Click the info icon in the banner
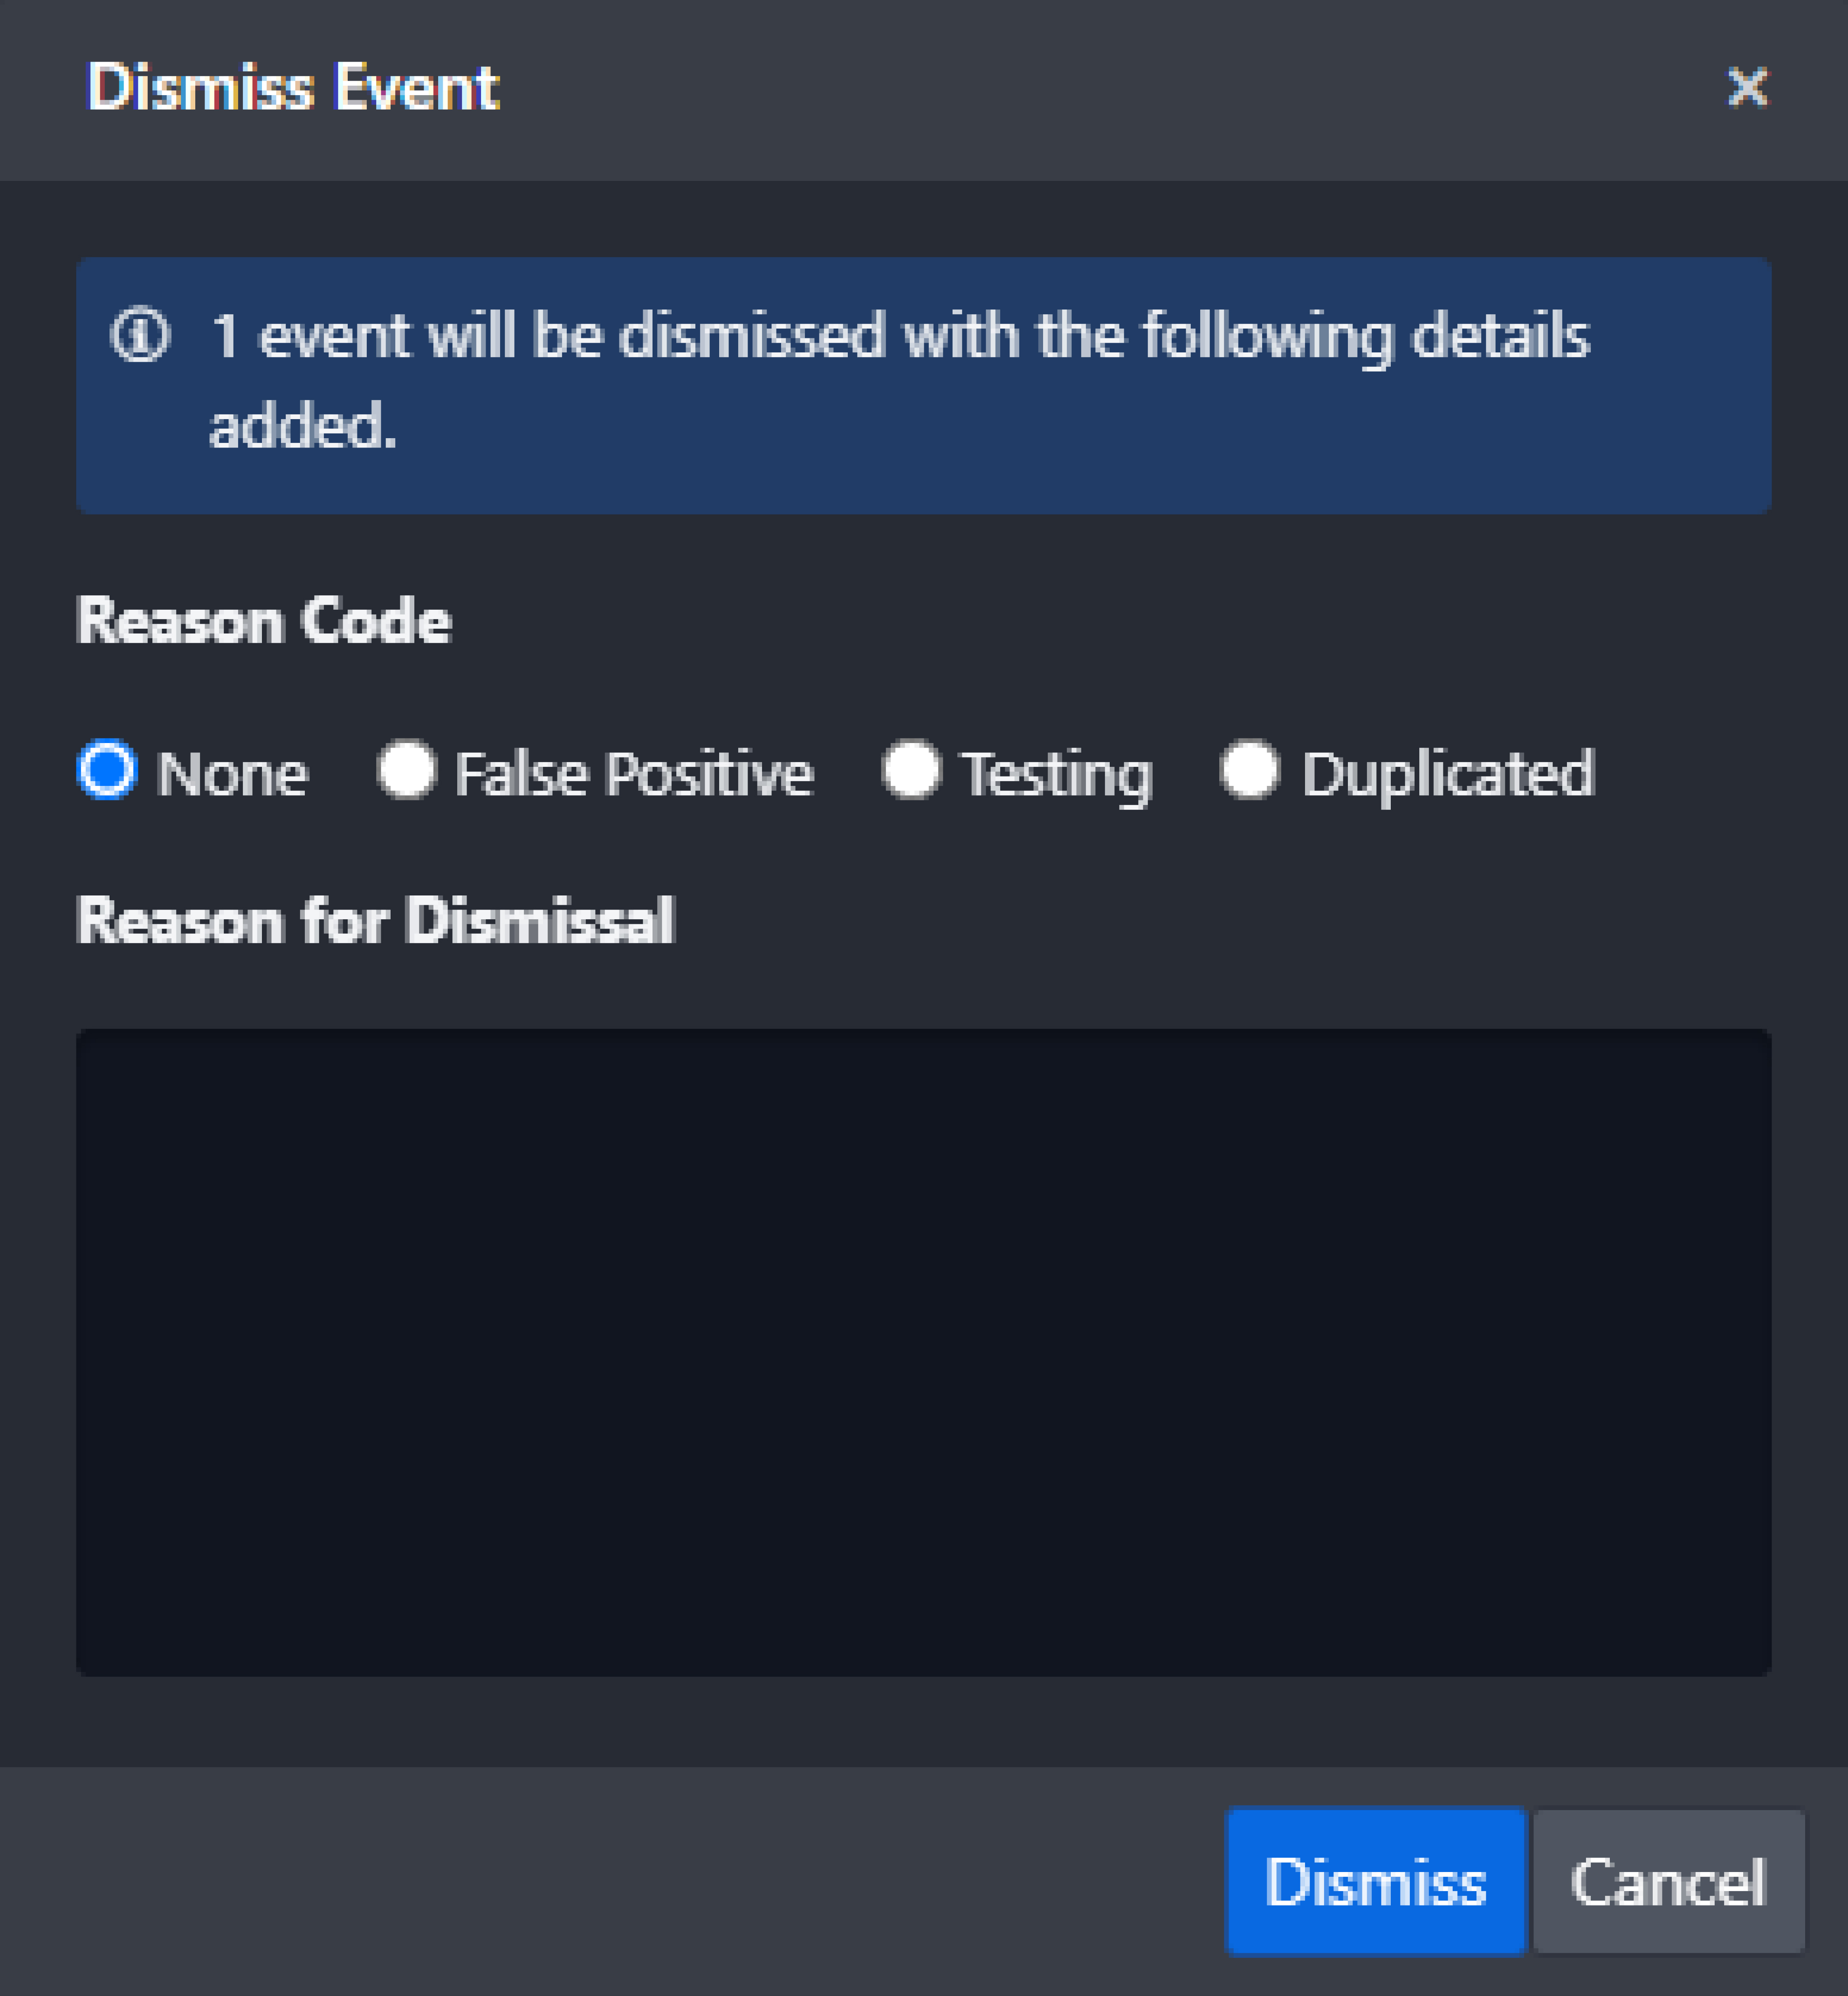 coord(140,334)
